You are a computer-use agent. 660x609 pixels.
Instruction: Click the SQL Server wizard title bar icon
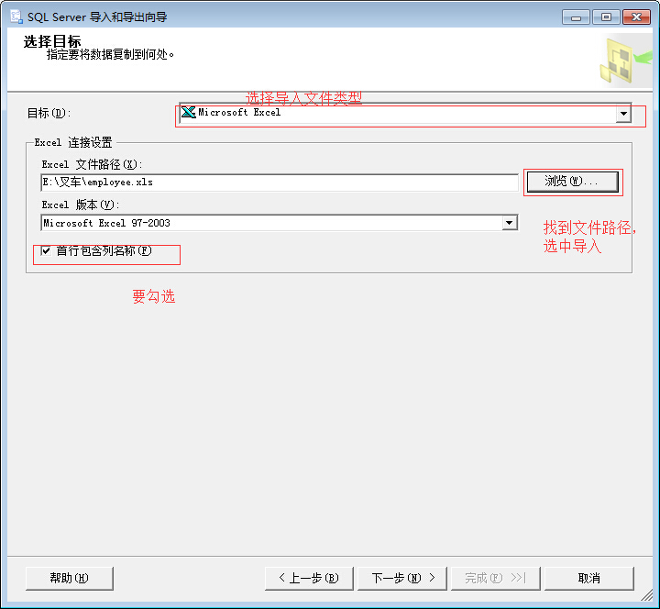click(x=16, y=17)
